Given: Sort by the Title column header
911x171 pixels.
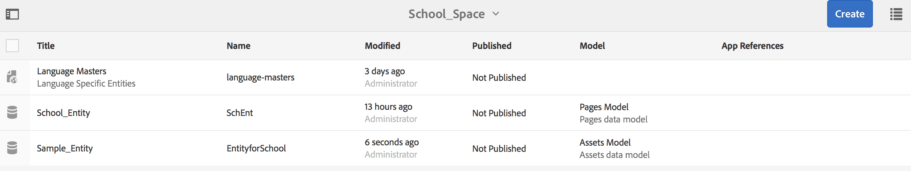Looking at the screenshot, I should [46, 46].
